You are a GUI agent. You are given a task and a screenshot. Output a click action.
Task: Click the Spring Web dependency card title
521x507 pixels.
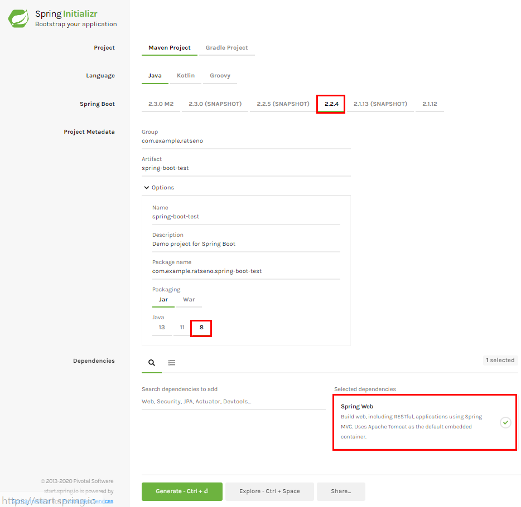357,407
